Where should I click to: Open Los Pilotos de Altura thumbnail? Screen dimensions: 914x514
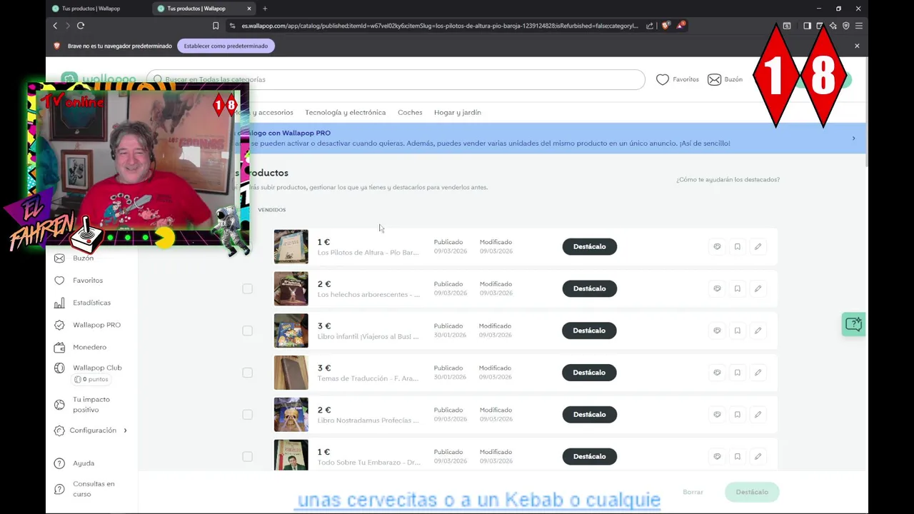point(291,247)
